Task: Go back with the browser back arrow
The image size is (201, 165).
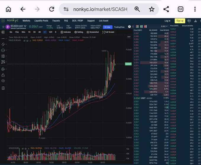Action: (x=23, y=9)
